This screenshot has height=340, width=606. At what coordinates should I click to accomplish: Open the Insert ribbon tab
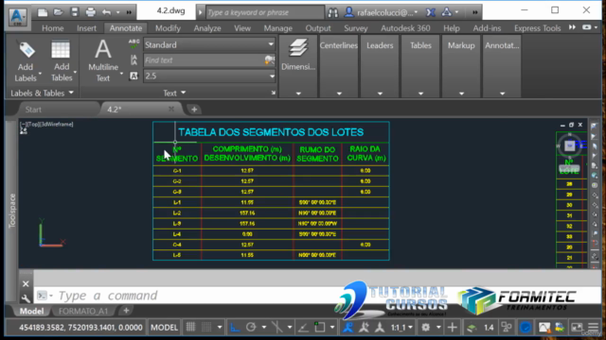(86, 28)
